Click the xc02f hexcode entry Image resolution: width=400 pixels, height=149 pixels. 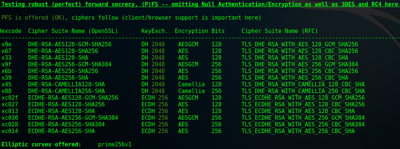point(10,98)
